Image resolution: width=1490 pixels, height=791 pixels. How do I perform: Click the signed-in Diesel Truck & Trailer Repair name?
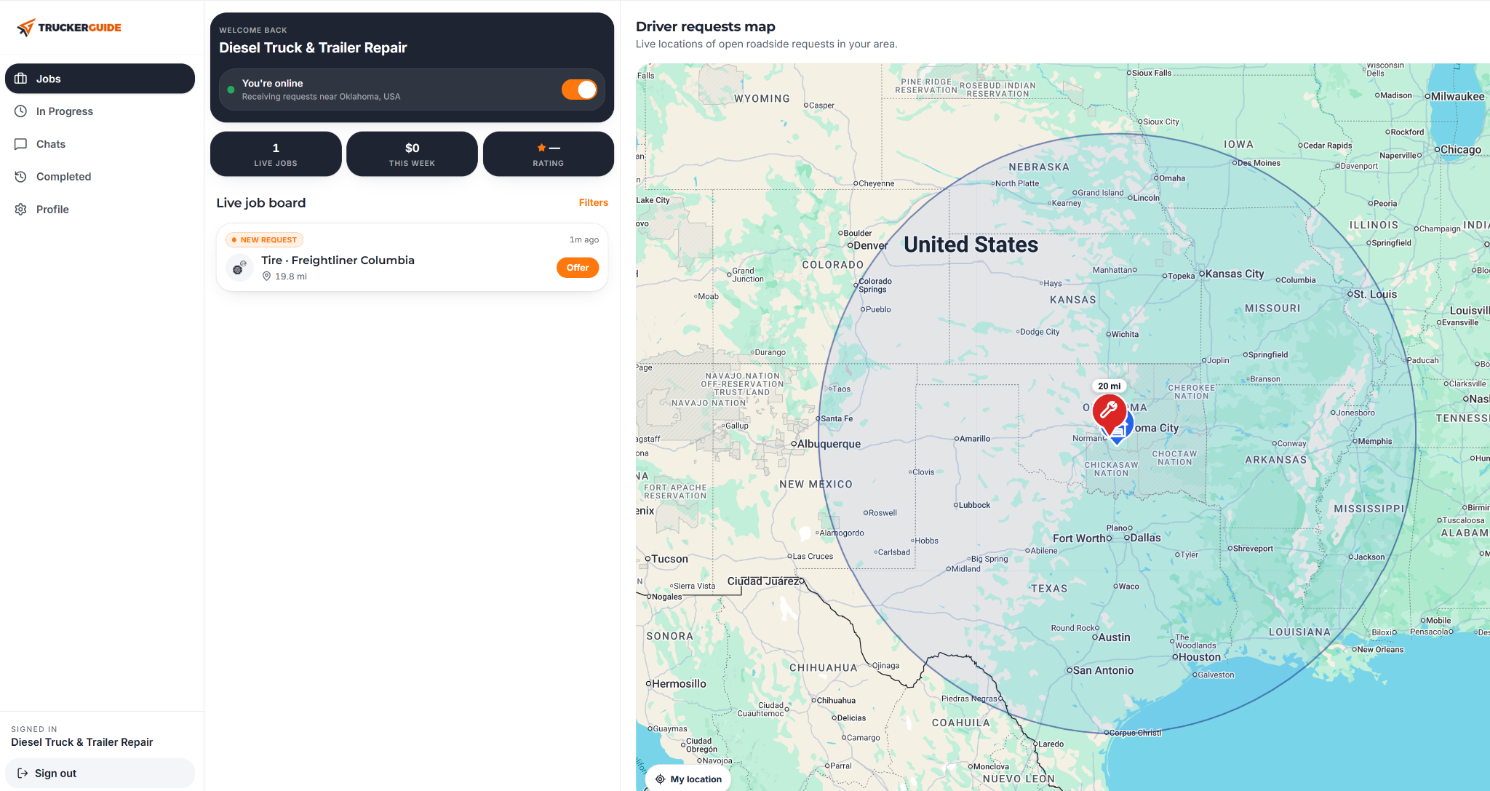point(82,742)
